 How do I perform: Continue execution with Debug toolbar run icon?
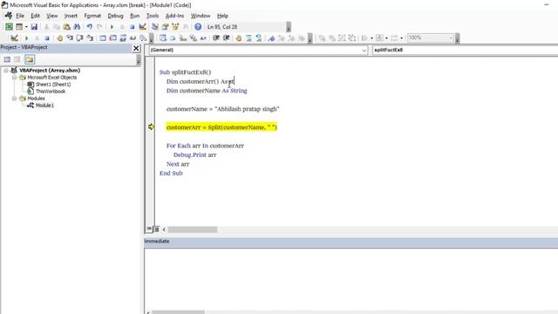click(x=26, y=38)
